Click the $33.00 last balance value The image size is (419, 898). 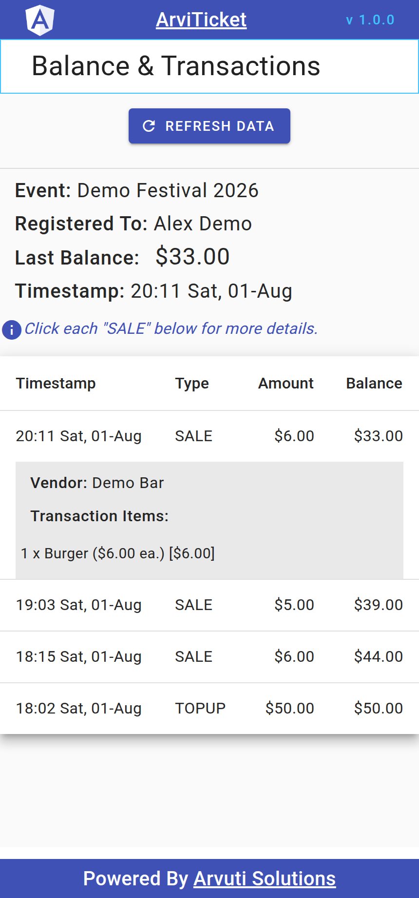coord(192,257)
